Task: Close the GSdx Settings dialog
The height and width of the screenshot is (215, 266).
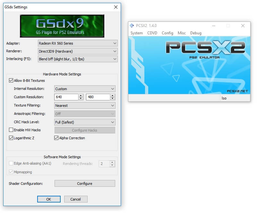Action: coord(116,7)
